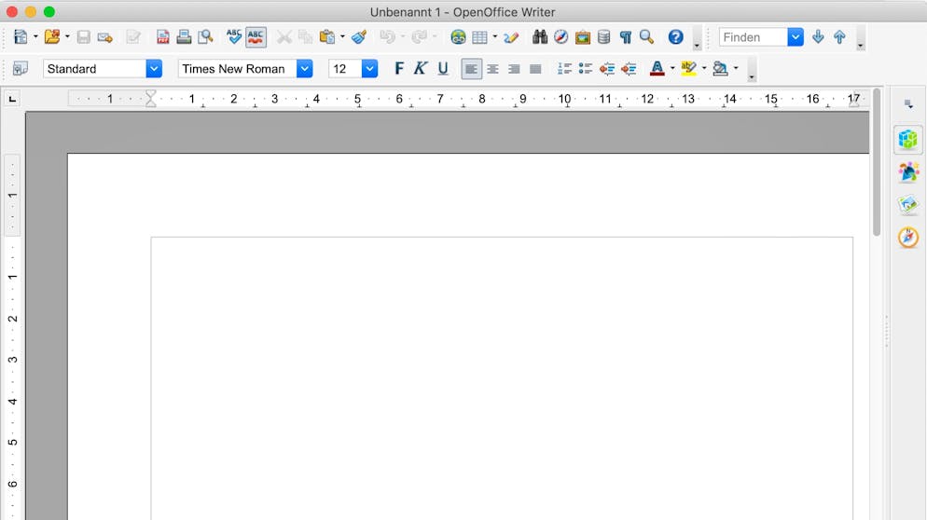This screenshot has width=927, height=520.
Task: Toggle AutoSpellcheck button
Action: coord(256,37)
